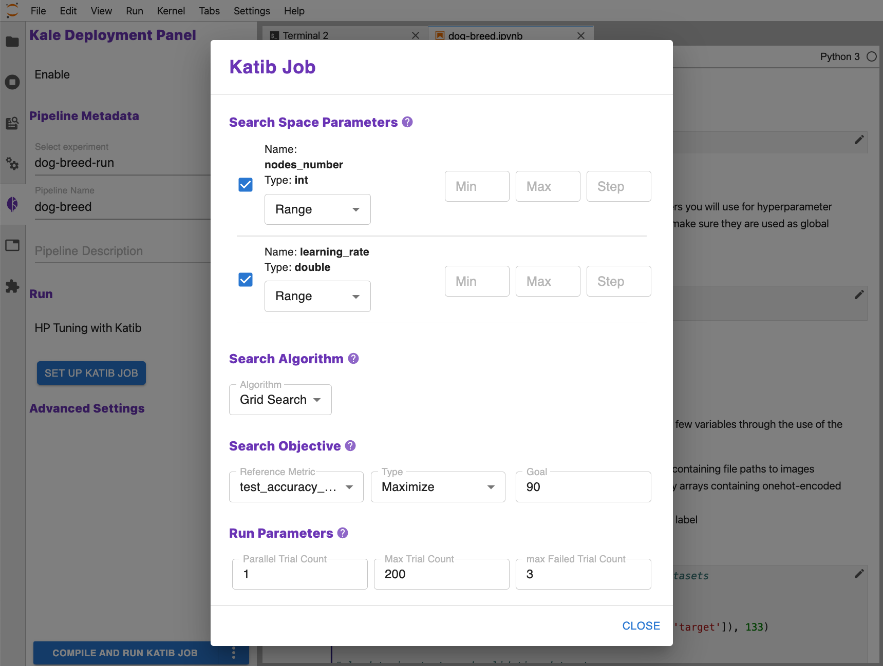The height and width of the screenshot is (666, 883).
Task: Click COMPILE AND RUN KATIB JOB button
Action: 125,653
